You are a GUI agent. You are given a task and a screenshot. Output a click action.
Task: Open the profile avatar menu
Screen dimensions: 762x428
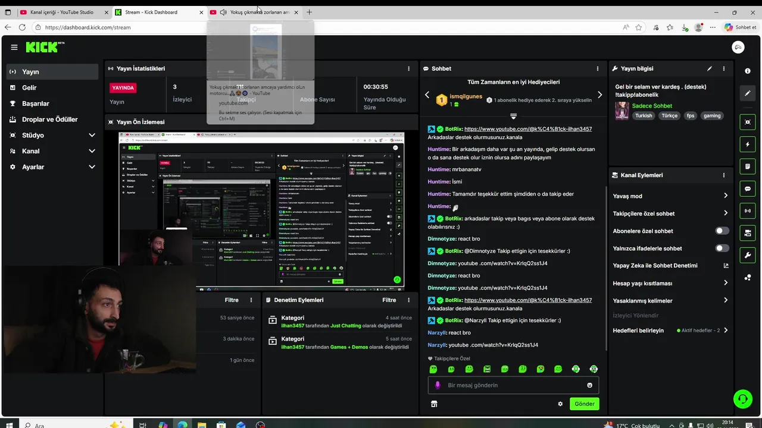tap(738, 48)
